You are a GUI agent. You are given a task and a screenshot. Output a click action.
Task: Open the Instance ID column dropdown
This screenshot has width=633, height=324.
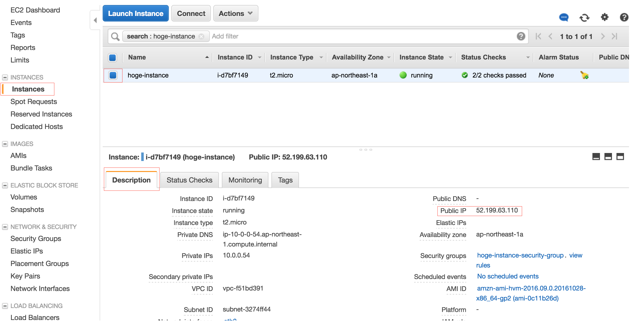(259, 57)
